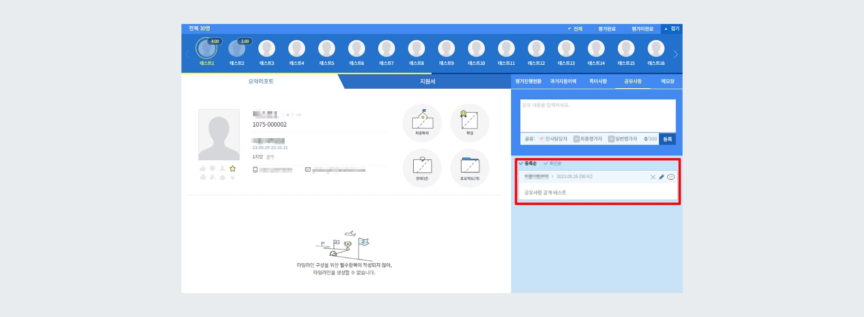The image size is (864, 317).
Task: Filter applicants by 전체
Action: [x=575, y=29]
